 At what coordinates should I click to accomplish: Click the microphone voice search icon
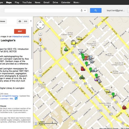82,10
